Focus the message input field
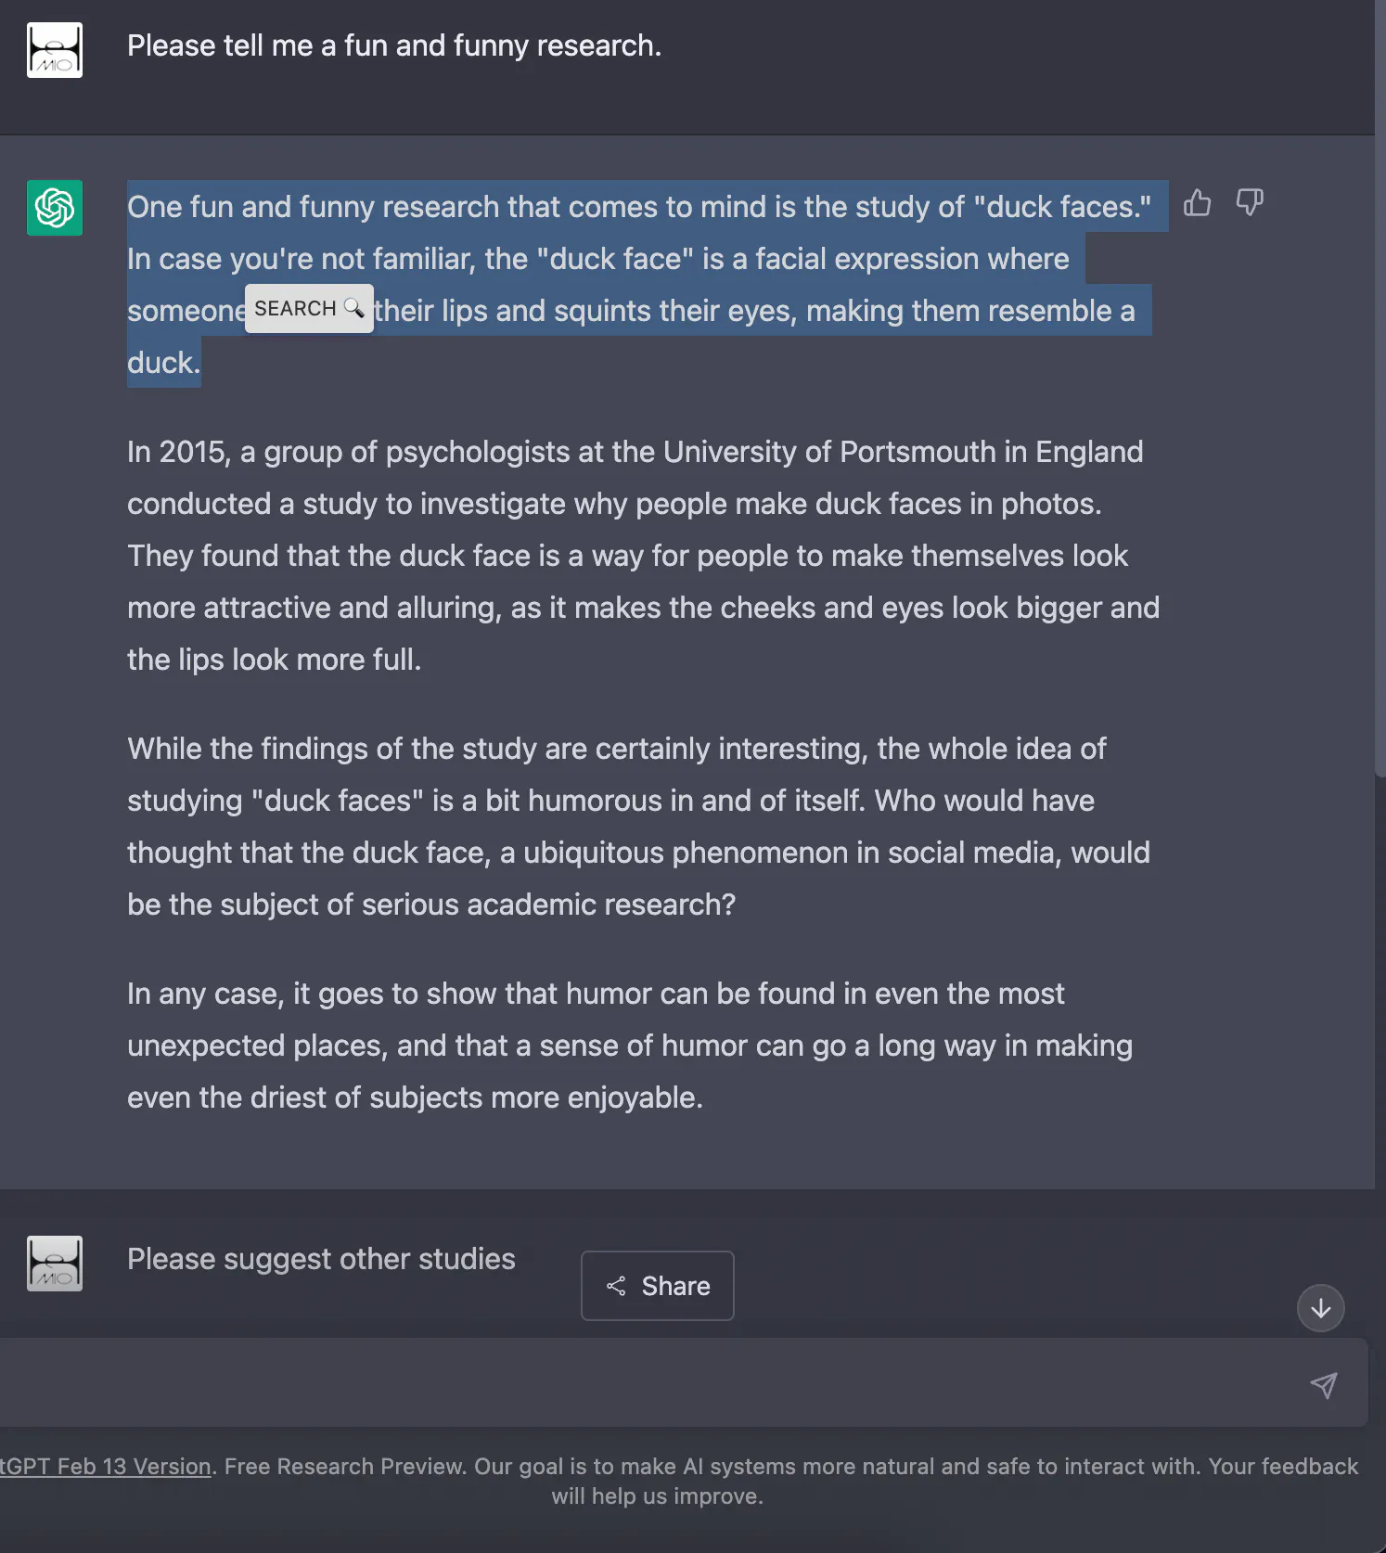 [649, 1383]
